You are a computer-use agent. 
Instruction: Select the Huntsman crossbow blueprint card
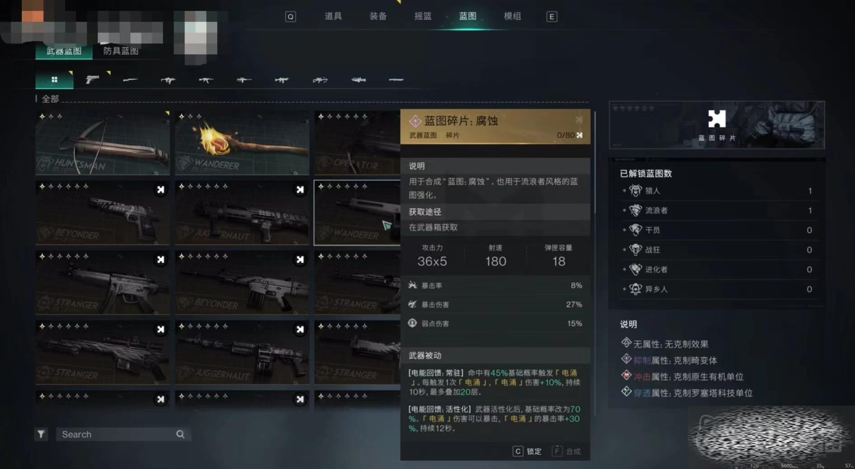[x=103, y=143]
